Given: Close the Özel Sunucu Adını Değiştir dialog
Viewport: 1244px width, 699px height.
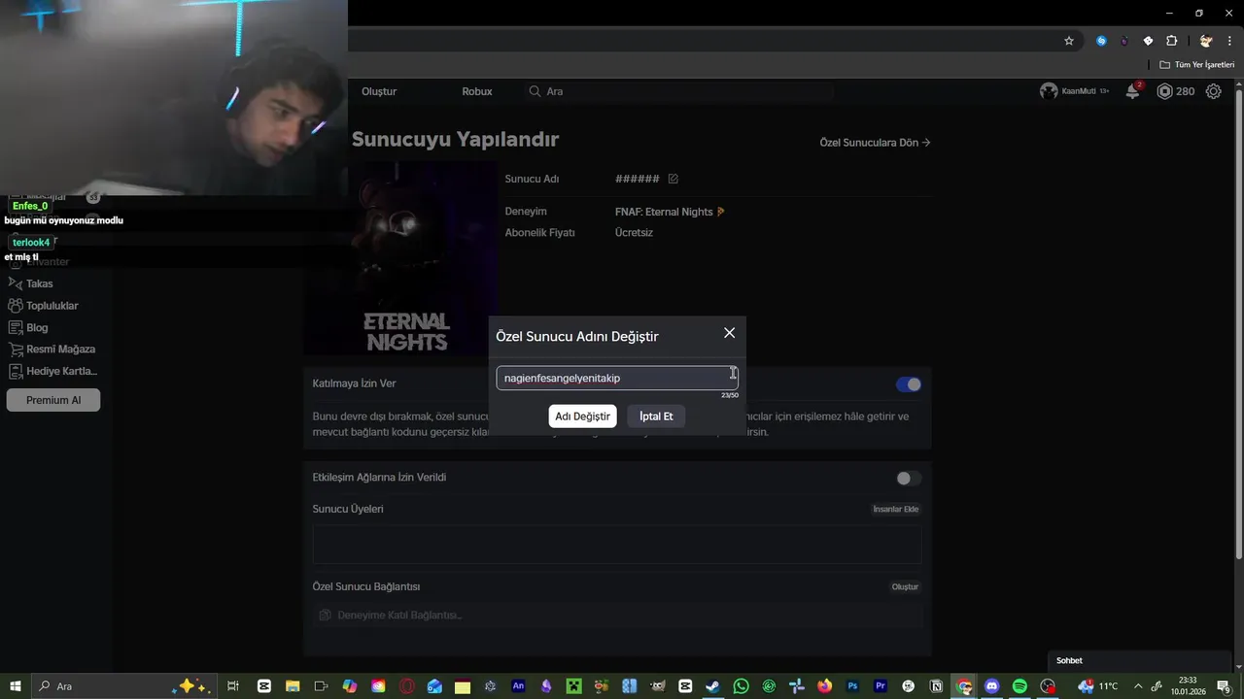Looking at the screenshot, I should tap(729, 333).
